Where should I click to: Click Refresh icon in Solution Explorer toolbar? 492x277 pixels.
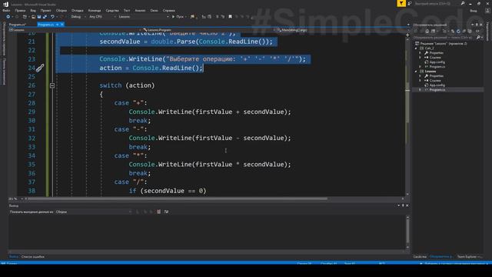tap(458, 31)
